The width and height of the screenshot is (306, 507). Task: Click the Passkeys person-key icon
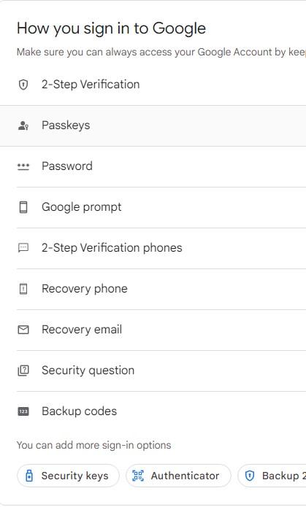point(23,125)
